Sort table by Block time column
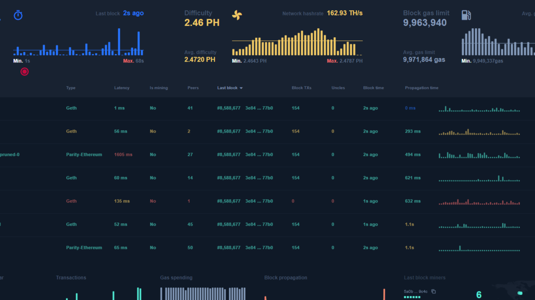The height and width of the screenshot is (300, 535). click(x=374, y=88)
